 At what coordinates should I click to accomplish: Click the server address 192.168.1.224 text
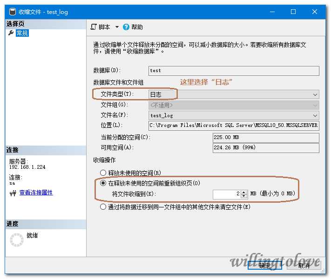tap(27, 167)
